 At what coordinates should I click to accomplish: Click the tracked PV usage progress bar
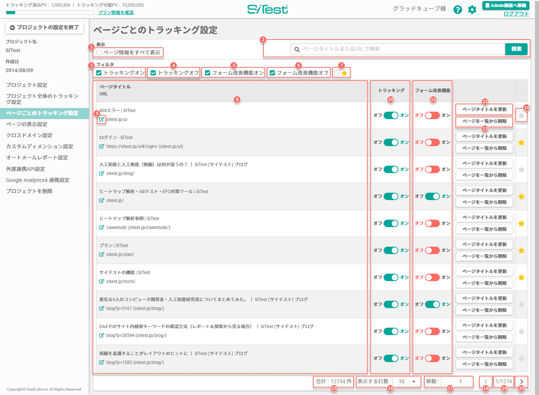pos(50,13)
